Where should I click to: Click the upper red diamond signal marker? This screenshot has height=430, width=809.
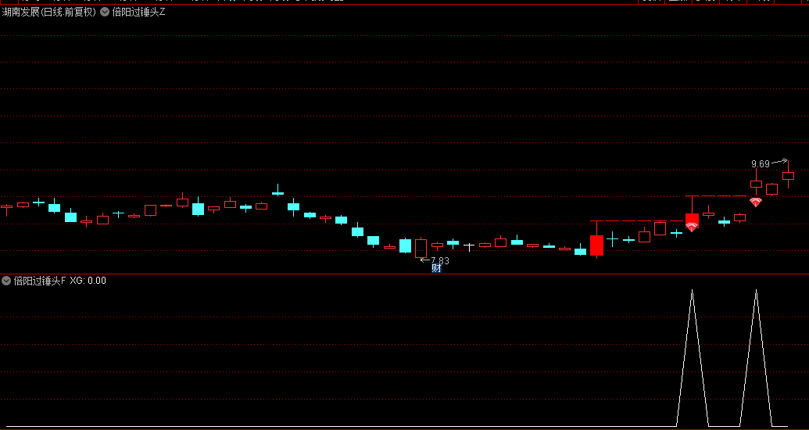pyautogui.click(x=756, y=202)
